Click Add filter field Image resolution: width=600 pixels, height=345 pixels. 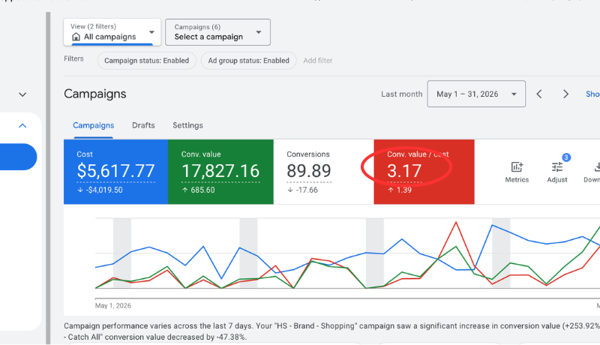click(x=317, y=61)
